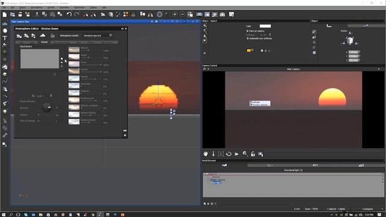Click the Velocity slider in cloud animation
Viewport: 386px width, 217px height.
46,115
